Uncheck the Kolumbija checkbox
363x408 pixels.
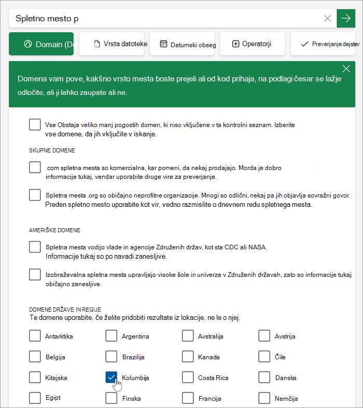click(x=111, y=377)
